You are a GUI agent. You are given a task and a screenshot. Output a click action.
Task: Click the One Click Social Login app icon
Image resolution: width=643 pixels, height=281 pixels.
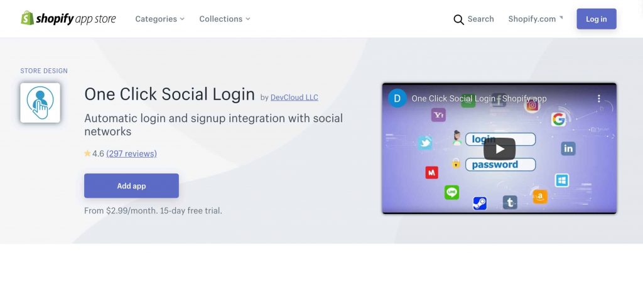[40, 103]
